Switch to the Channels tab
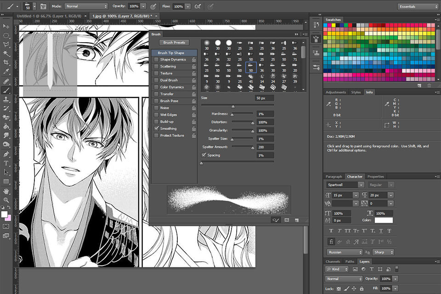The image size is (441, 294). [x=333, y=261]
